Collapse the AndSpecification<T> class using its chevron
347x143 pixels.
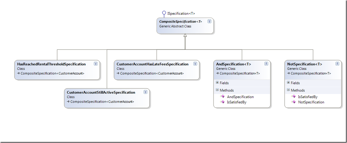pos(266,64)
